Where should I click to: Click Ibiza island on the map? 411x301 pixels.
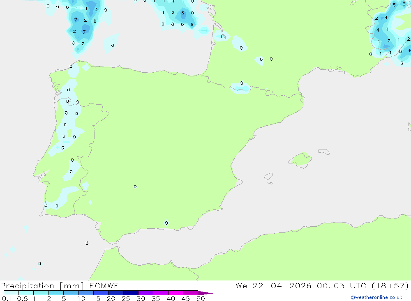[x=268, y=177]
